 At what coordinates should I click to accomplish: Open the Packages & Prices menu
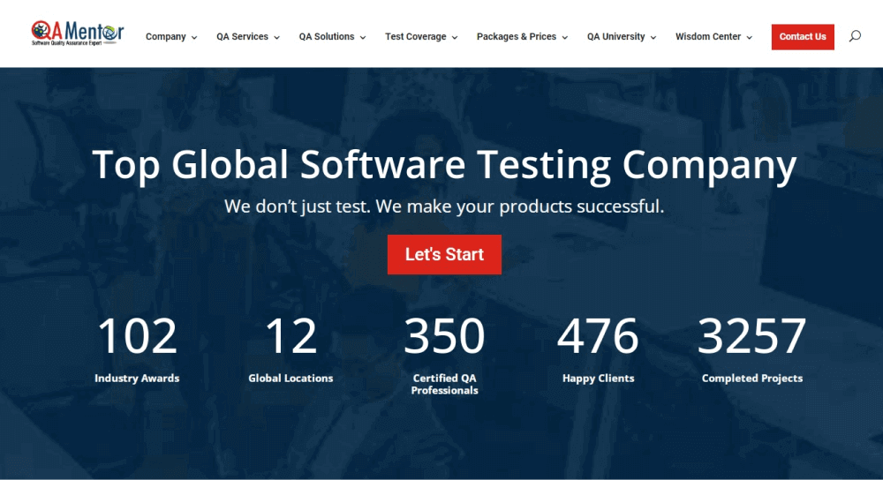click(x=517, y=37)
